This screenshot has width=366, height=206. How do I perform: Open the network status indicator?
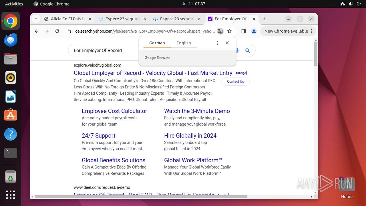(x=343, y=4)
